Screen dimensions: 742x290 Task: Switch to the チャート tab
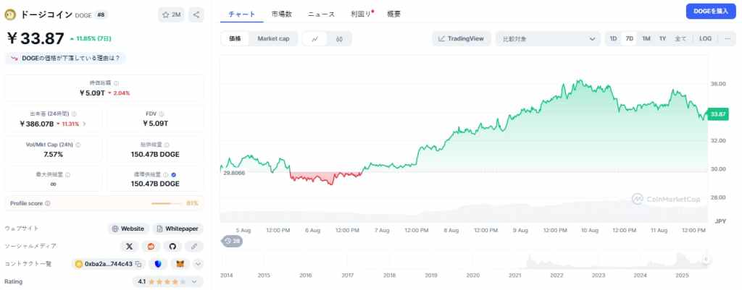click(x=242, y=14)
